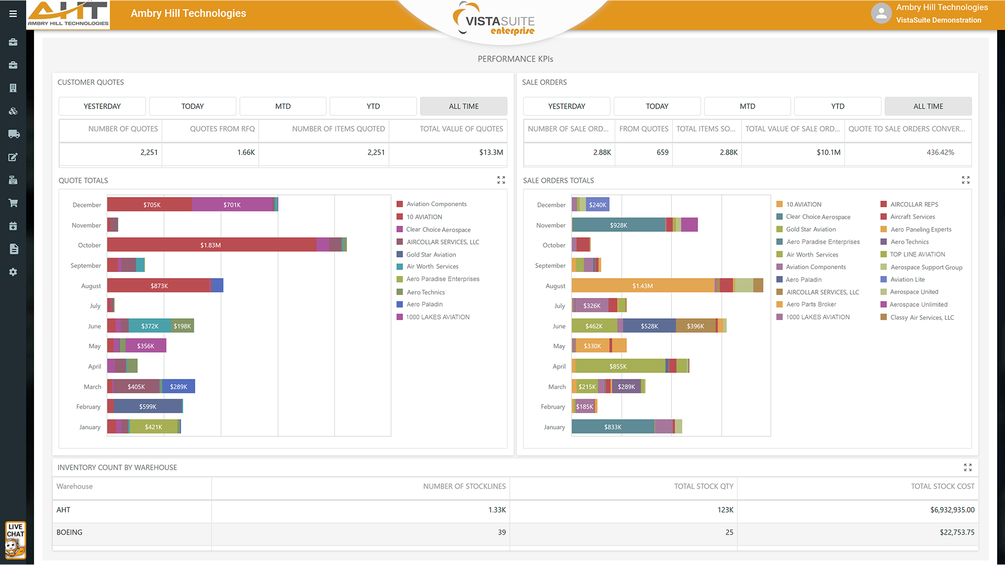Open the Live Chat widget

(15, 540)
